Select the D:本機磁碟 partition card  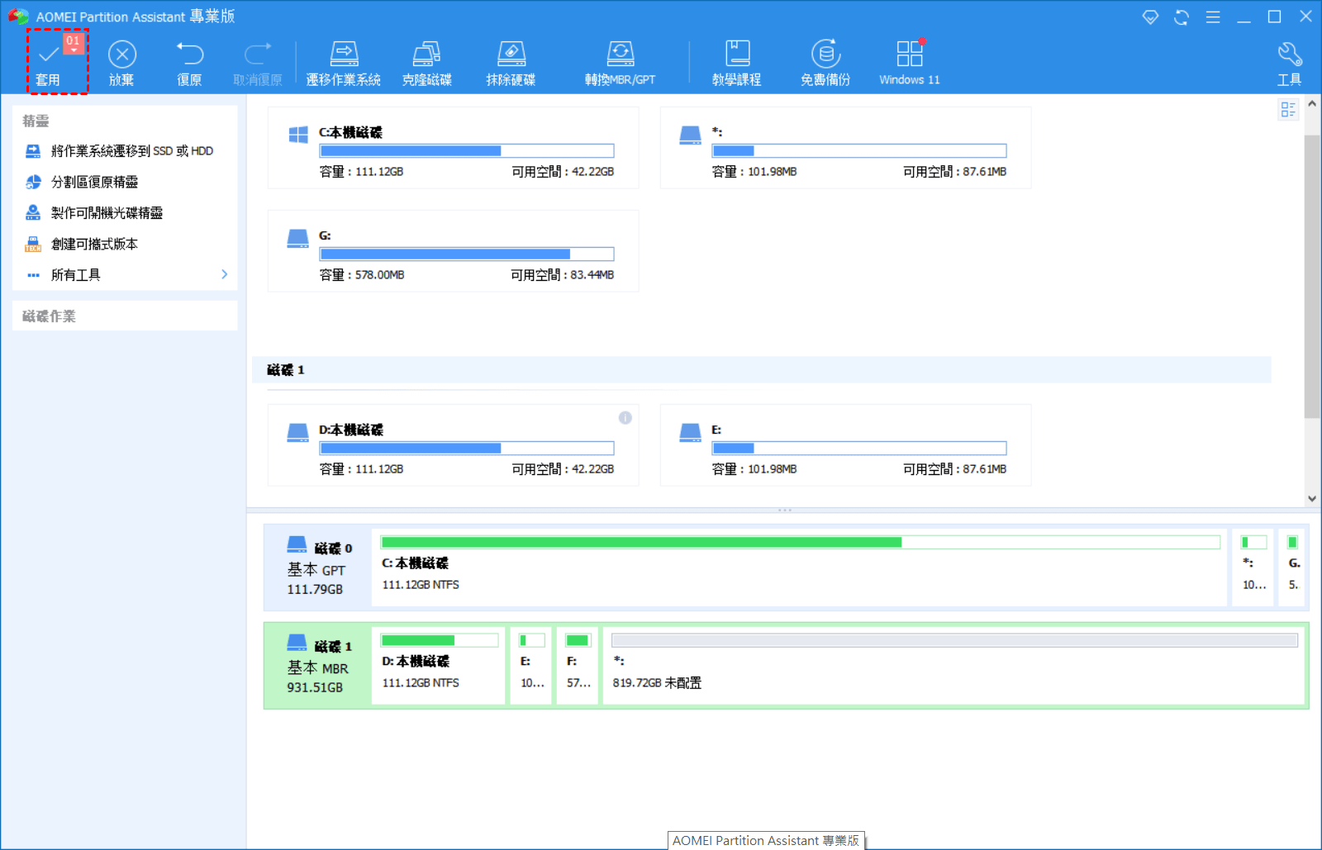coord(454,445)
